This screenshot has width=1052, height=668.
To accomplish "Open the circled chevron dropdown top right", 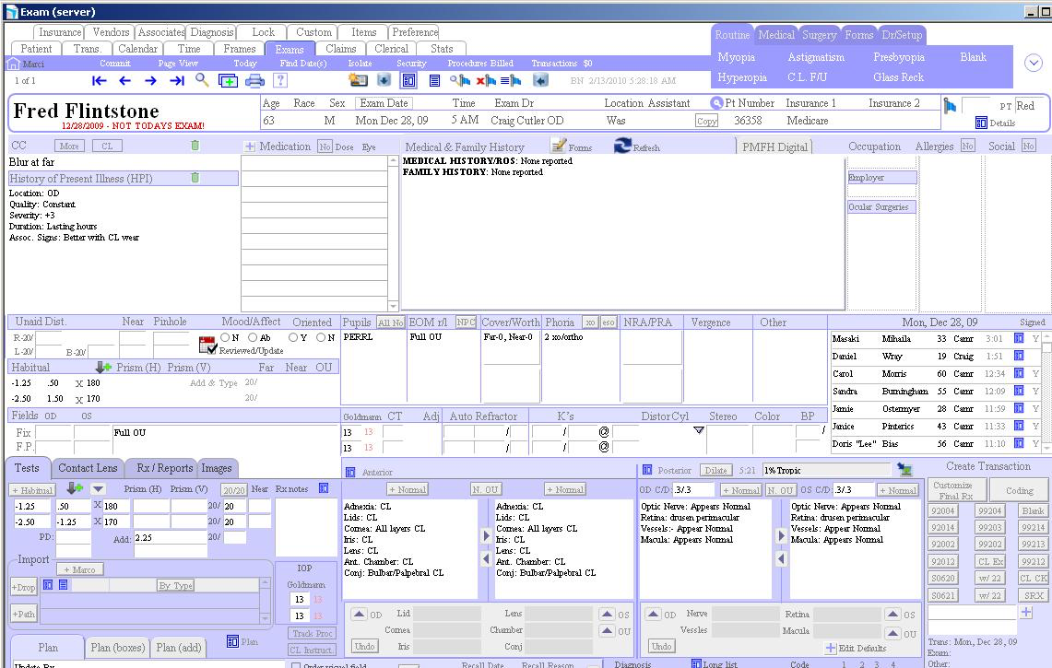I will pos(1033,63).
